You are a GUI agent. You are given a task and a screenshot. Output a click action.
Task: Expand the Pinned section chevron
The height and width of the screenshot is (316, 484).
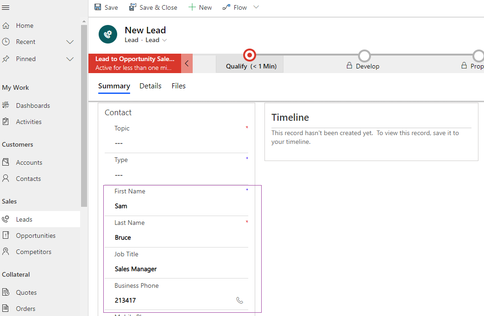click(70, 59)
